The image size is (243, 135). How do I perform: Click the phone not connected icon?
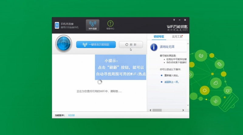click(x=57, y=25)
